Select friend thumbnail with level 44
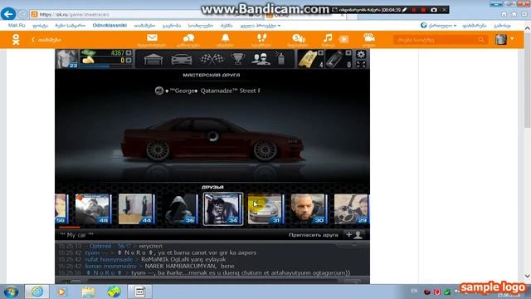Image resolution: width=531 pixels, height=299 pixels. tap(136, 209)
